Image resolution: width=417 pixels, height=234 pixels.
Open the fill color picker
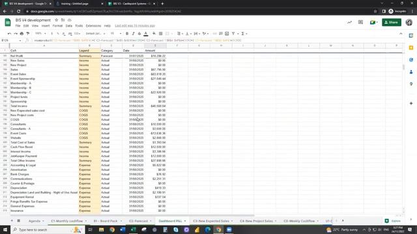tap(154, 34)
